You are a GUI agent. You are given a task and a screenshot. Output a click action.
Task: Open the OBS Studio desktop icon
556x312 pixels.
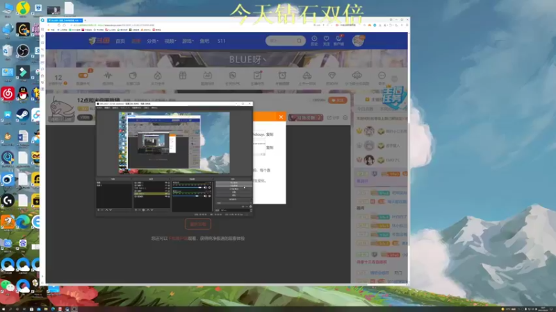pyautogui.click(x=23, y=51)
